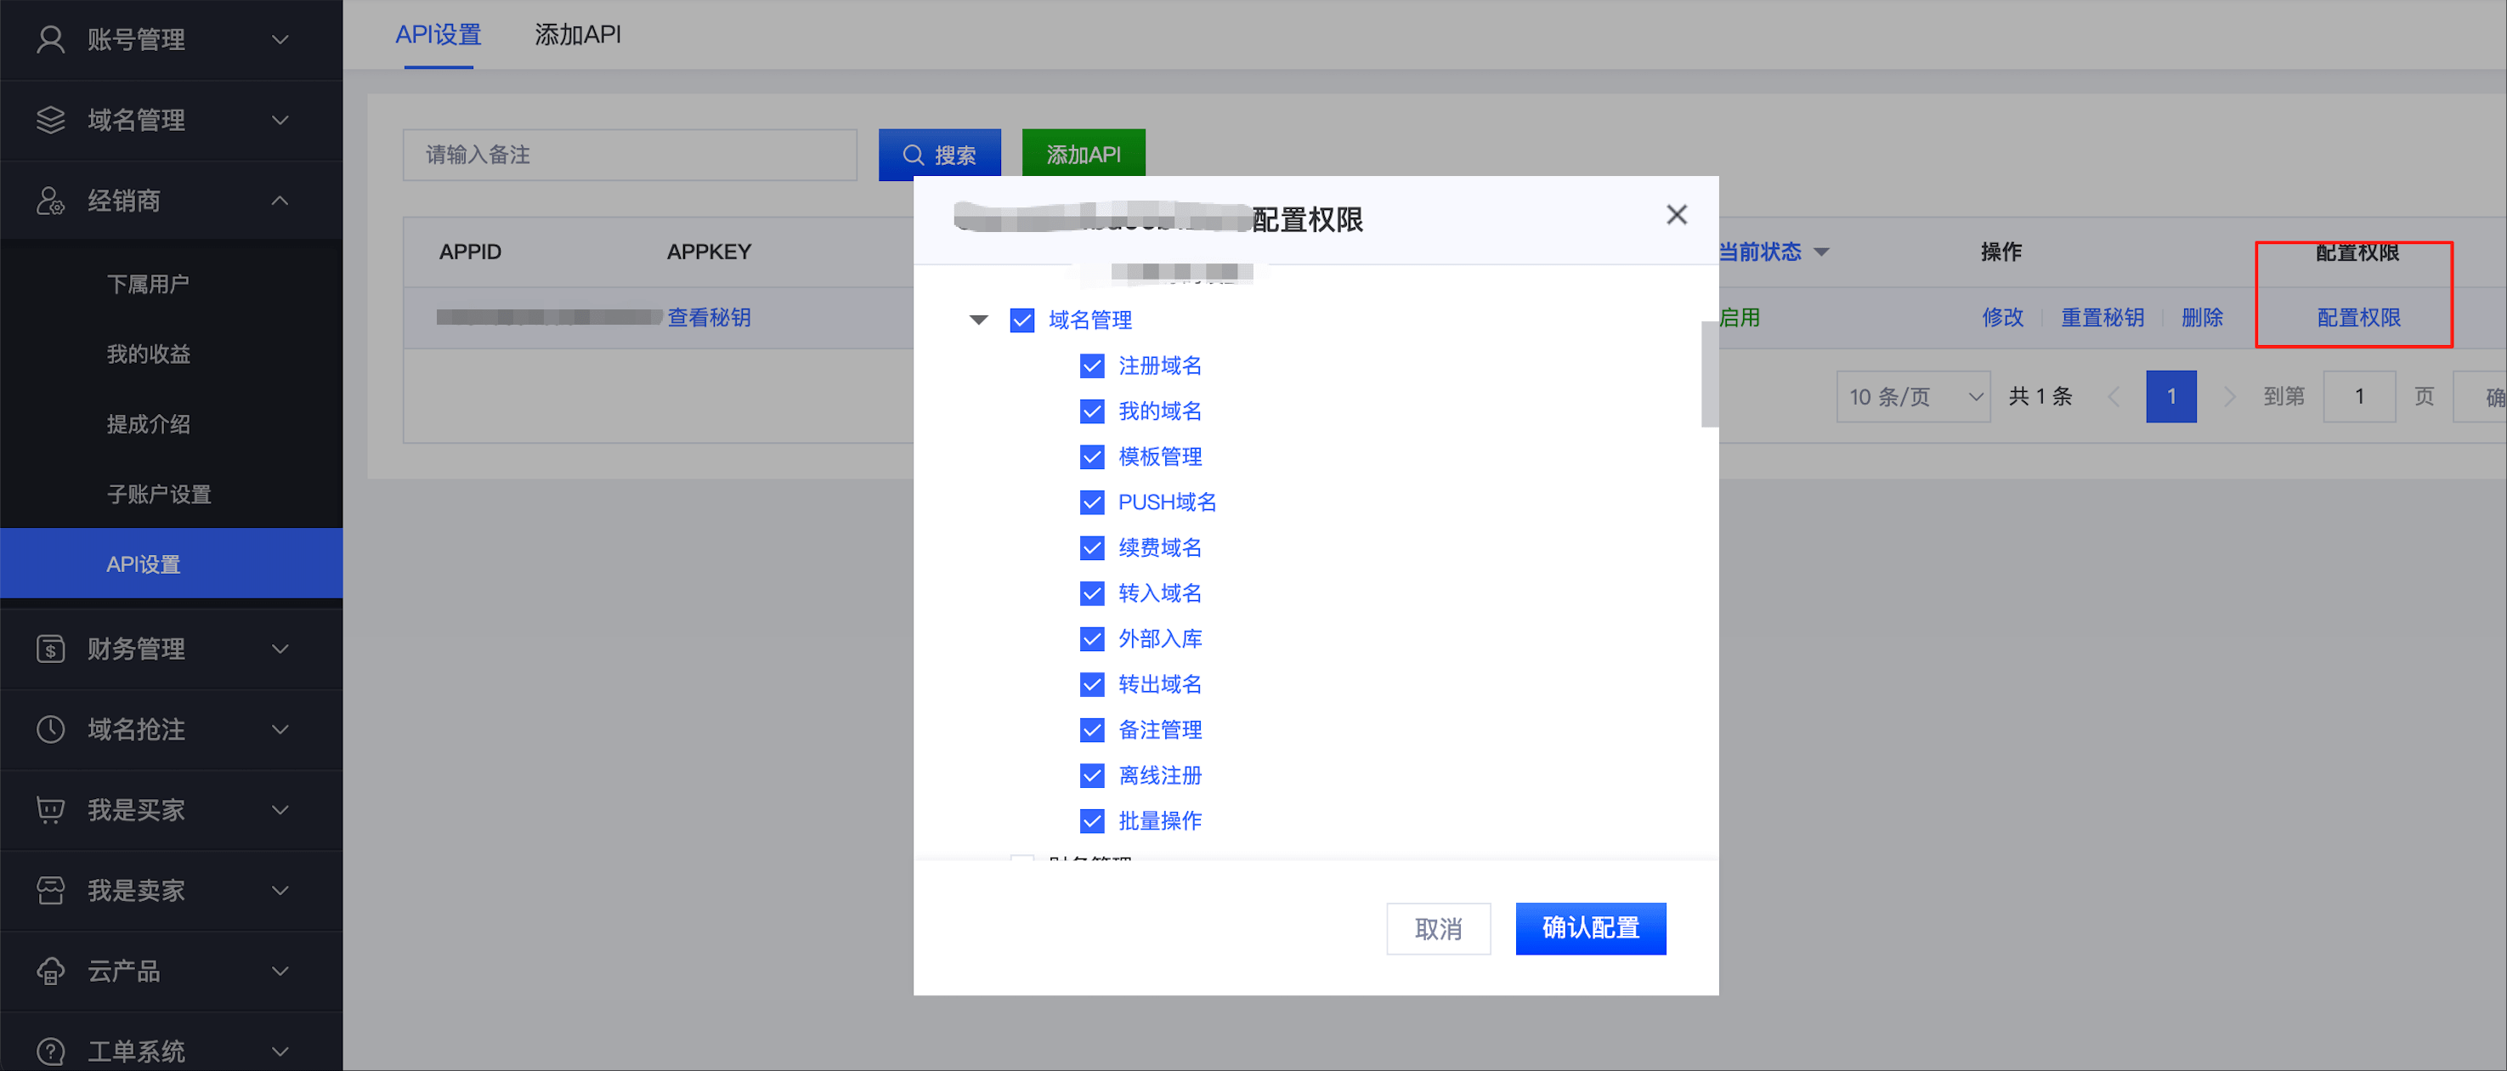2507x1071 pixels.
Task: Expand 域名管理 sidebar chevron
Action: pos(280,120)
